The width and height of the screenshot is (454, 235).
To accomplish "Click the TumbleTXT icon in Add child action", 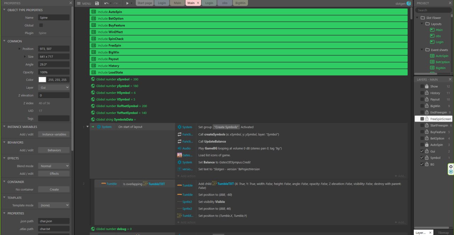I will [x=214, y=184].
